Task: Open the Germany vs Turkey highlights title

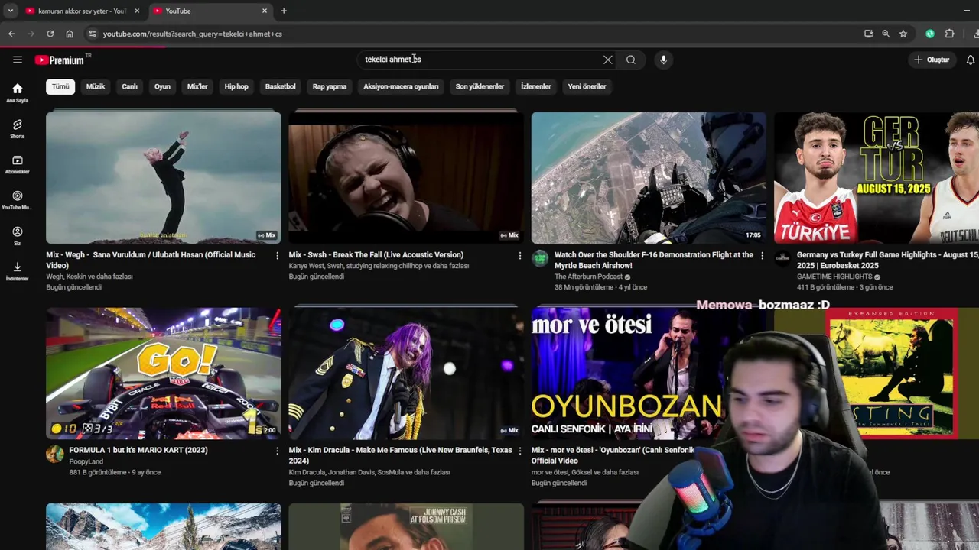Action: tap(887, 260)
